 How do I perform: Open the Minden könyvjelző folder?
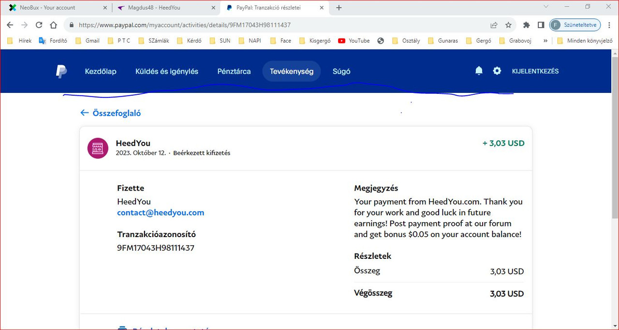[585, 41]
